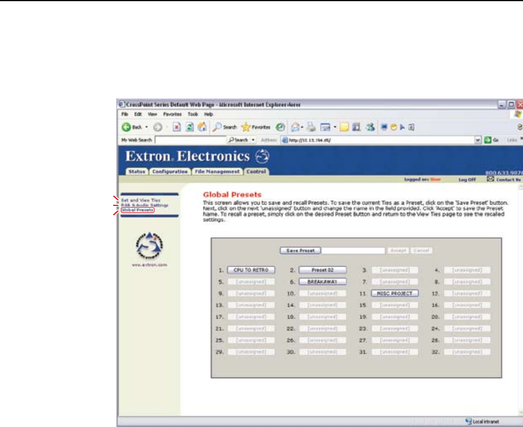The height and width of the screenshot is (427, 523).
Task: Click the browser Back arrow icon
Action: [125, 127]
